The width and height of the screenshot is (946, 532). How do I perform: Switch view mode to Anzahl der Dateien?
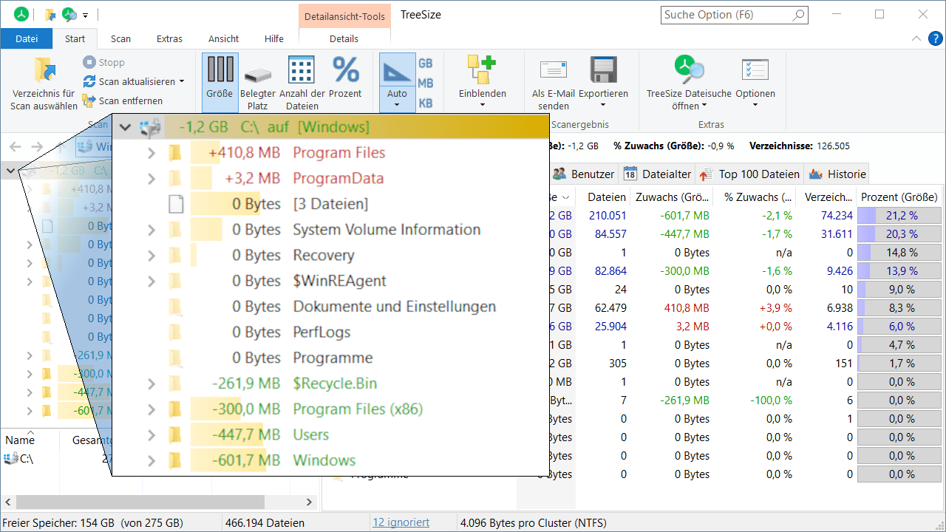click(x=302, y=83)
